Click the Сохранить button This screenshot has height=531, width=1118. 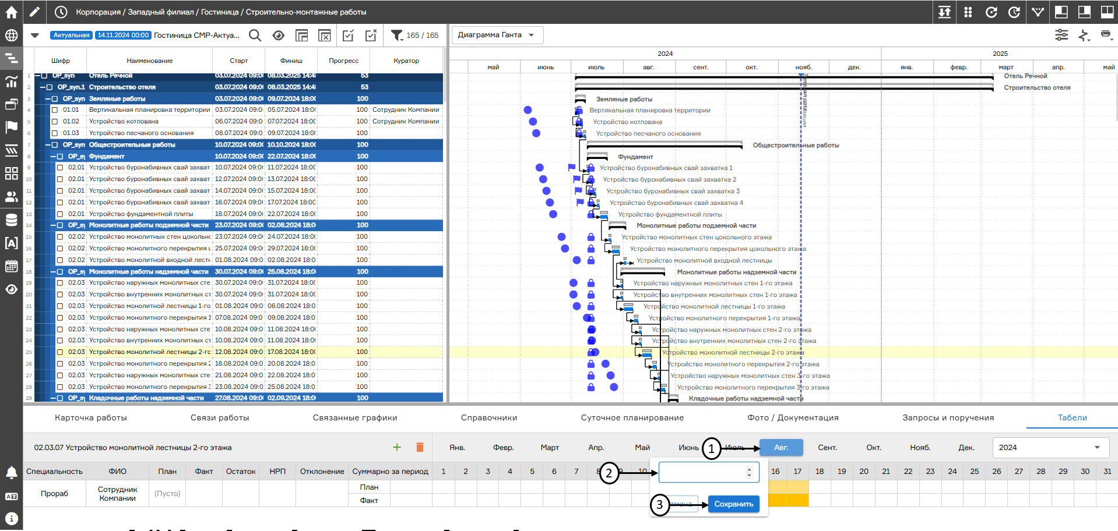coord(734,504)
